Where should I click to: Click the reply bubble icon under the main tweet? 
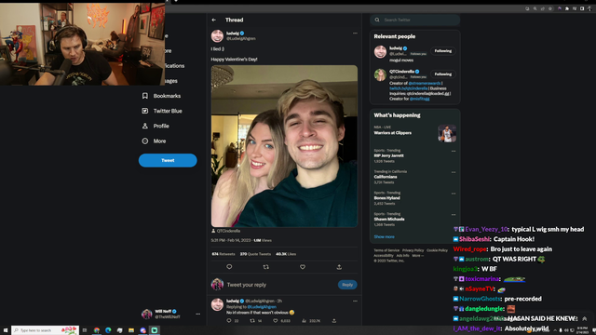[x=229, y=267]
